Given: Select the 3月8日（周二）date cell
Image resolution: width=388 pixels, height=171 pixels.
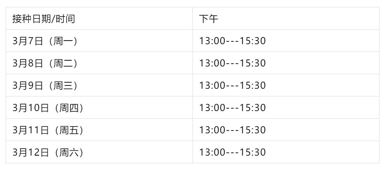Looking at the screenshot, I should point(45,63).
